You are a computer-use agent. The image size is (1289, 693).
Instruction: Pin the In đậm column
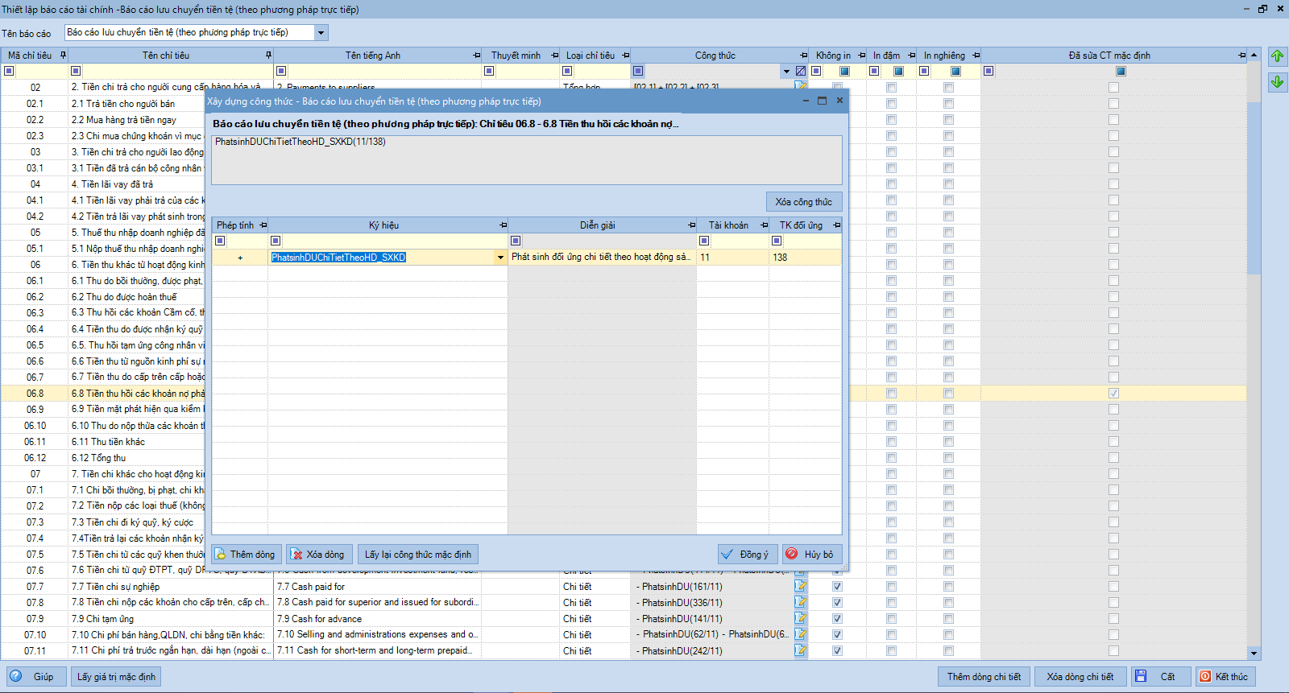coord(911,56)
